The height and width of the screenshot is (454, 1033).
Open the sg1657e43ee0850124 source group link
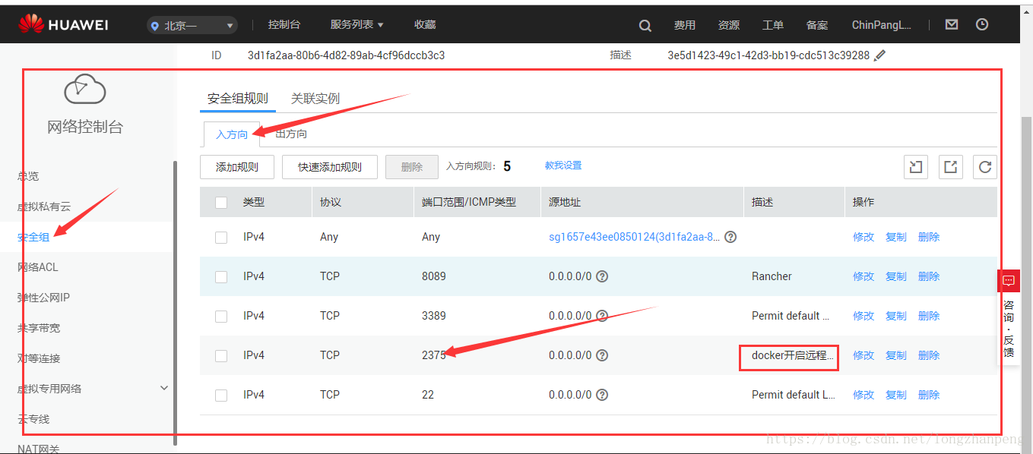click(635, 237)
